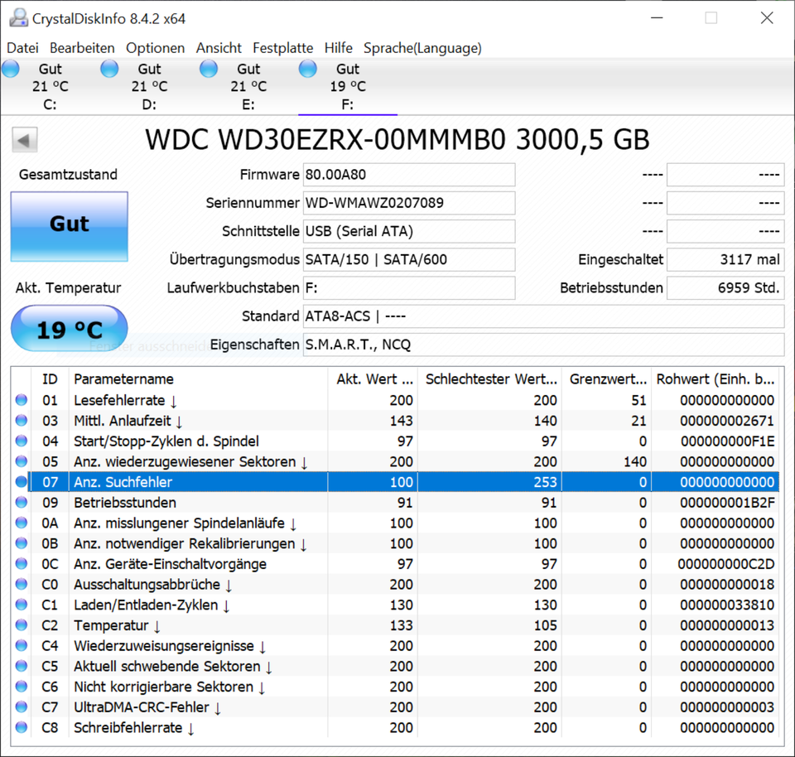Click the Übertragungsmodus field
Viewport: 795px width, 757px height.
click(x=408, y=259)
